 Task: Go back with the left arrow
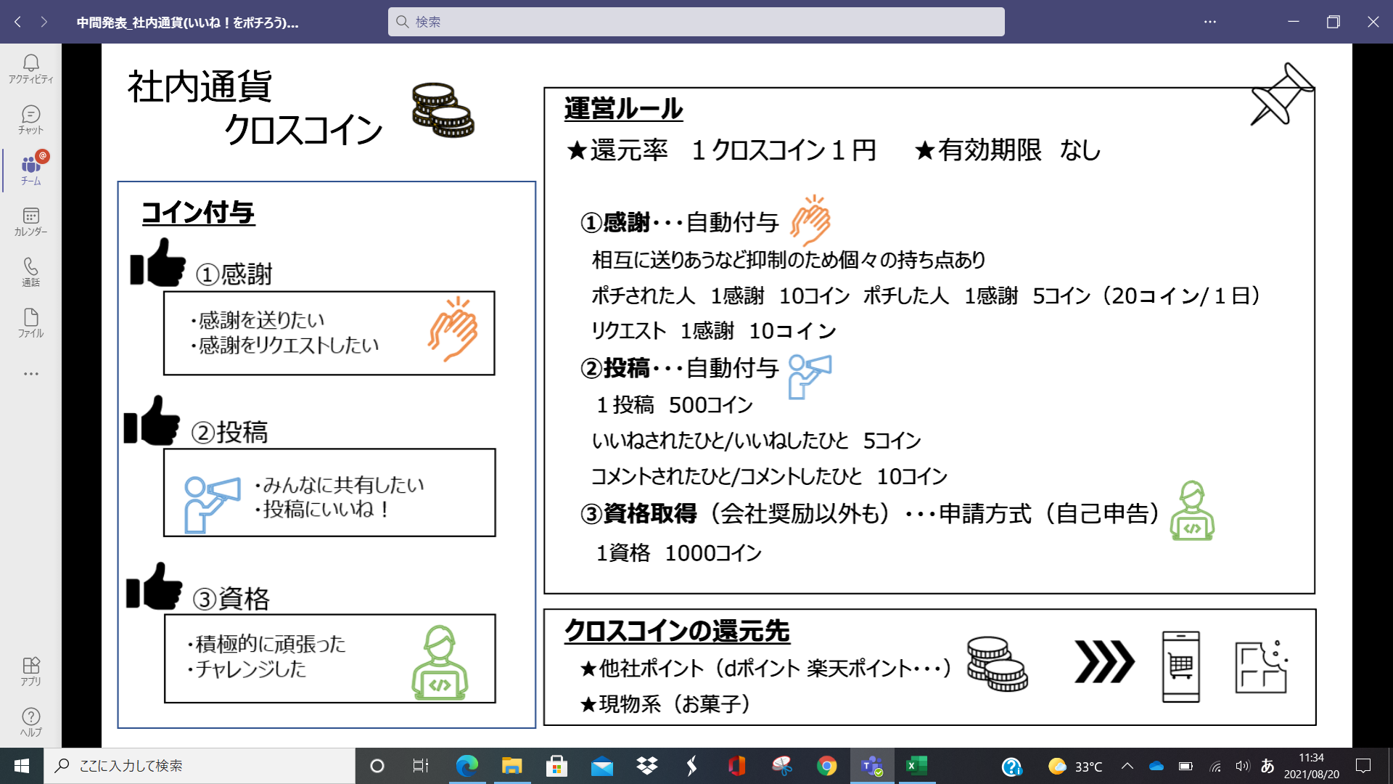tap(17, 22)
